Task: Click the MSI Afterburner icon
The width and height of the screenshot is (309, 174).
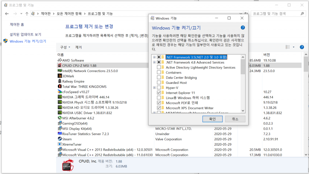Action: pyautogui.click(x=60, y=118)
